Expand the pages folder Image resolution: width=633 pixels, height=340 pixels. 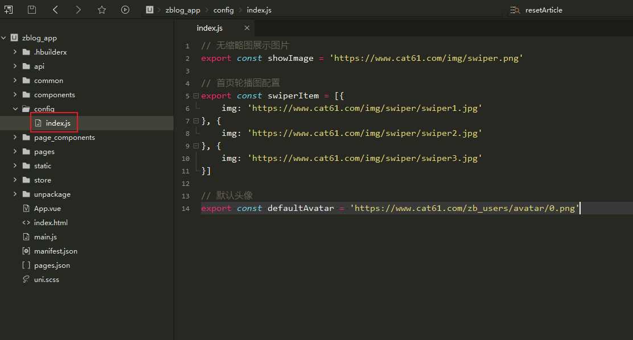pos(15,152)
